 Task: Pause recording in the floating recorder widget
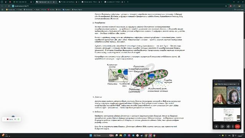pyautogui.click(x=15, y=119)
